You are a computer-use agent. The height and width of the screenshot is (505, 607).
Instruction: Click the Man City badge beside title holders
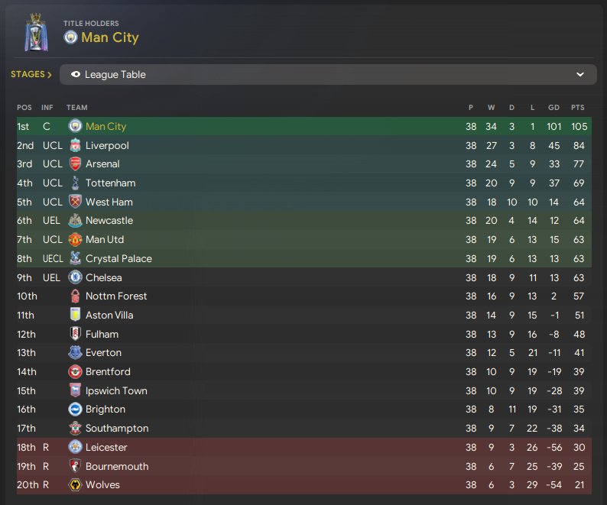pyautogui.click(x=70, y=37)
